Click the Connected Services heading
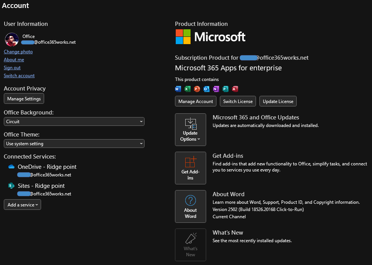The image size is (372, 265). (x=30, y=157)
